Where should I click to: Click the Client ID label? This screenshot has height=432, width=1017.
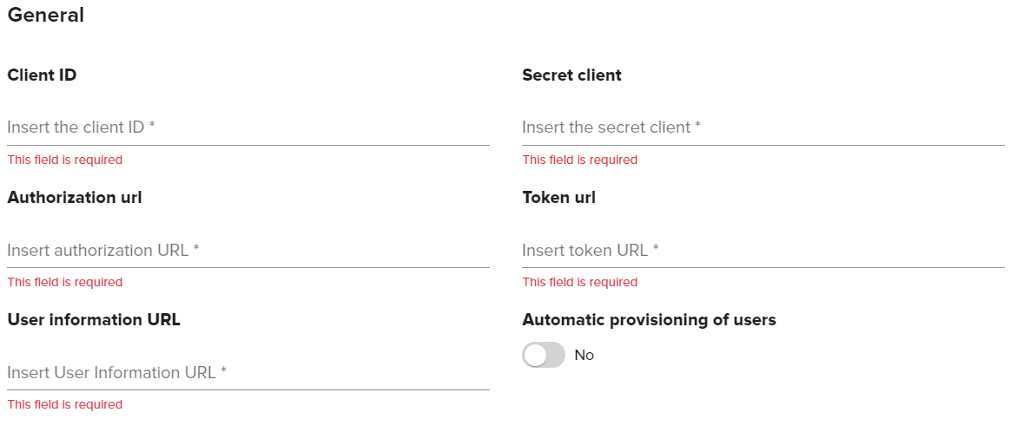42,75
